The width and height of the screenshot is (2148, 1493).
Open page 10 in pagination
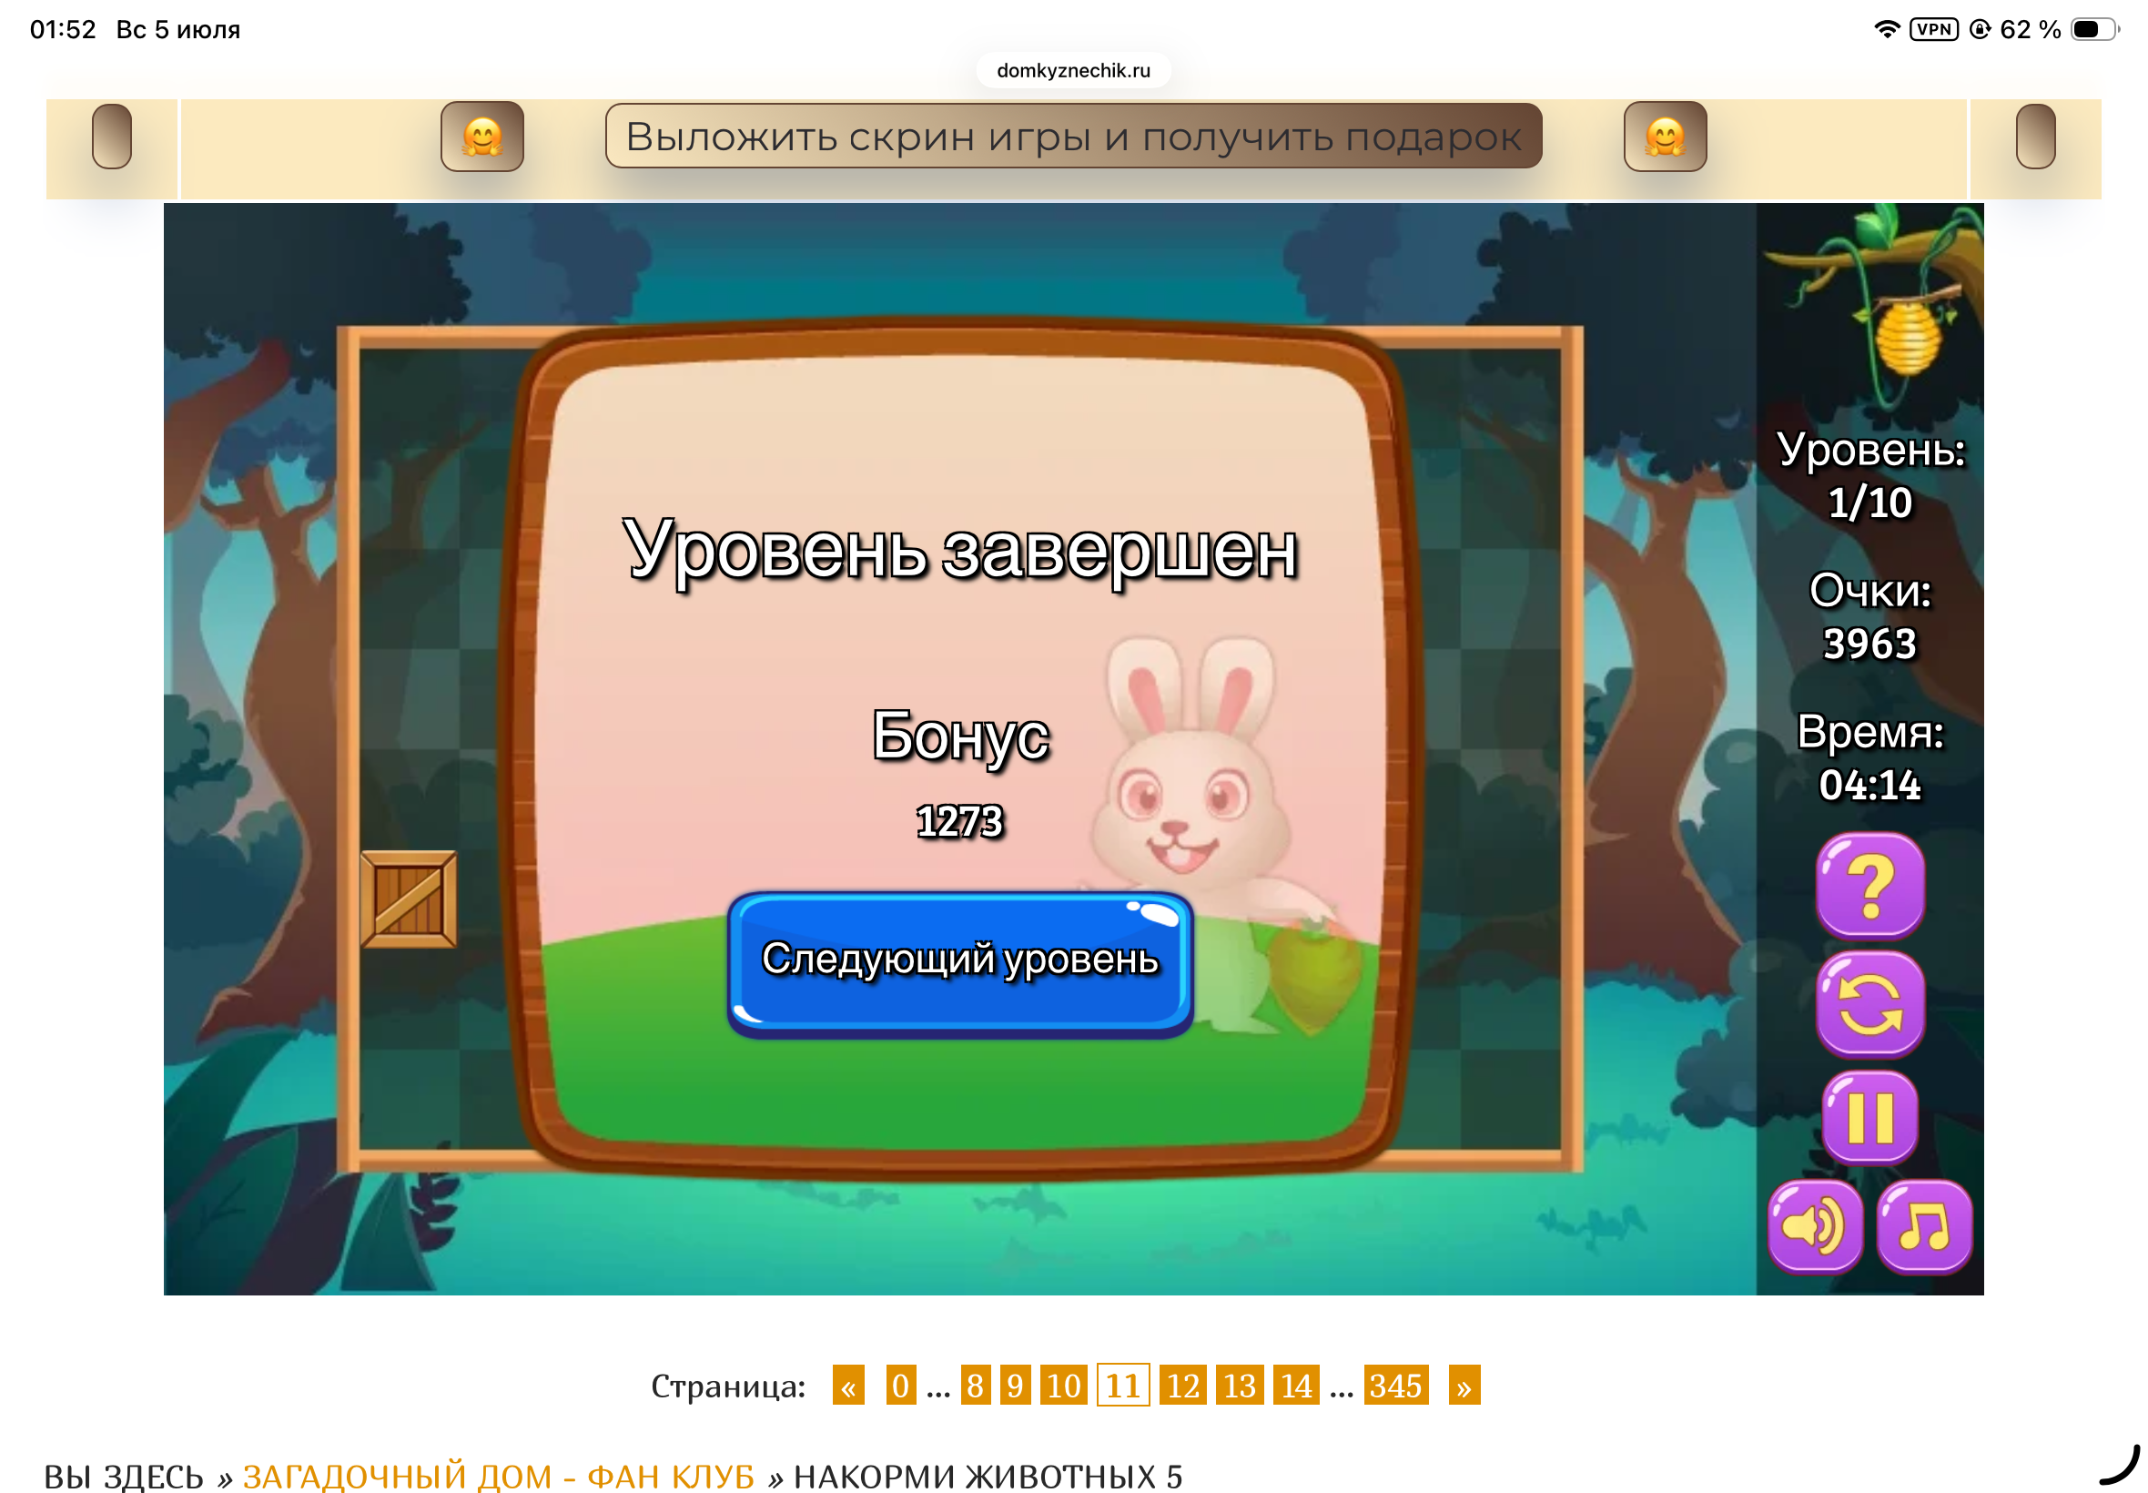tap(1063, 1386)
